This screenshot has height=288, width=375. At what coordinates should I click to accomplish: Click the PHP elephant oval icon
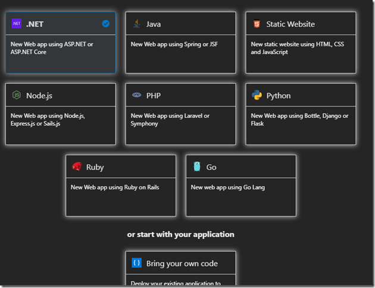pos(136,95)
